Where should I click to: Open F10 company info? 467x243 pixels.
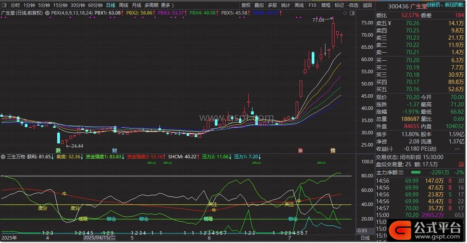(x=312, y=5)
